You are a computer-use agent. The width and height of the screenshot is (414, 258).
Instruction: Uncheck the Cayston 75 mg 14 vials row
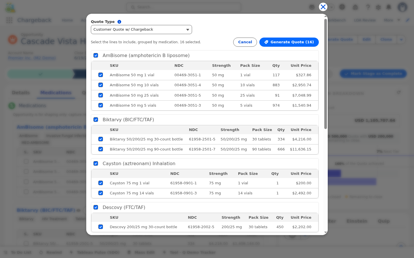[x=101, y=193]
